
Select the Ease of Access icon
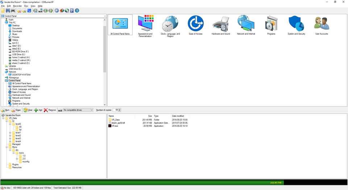click(x=195, y=25)
